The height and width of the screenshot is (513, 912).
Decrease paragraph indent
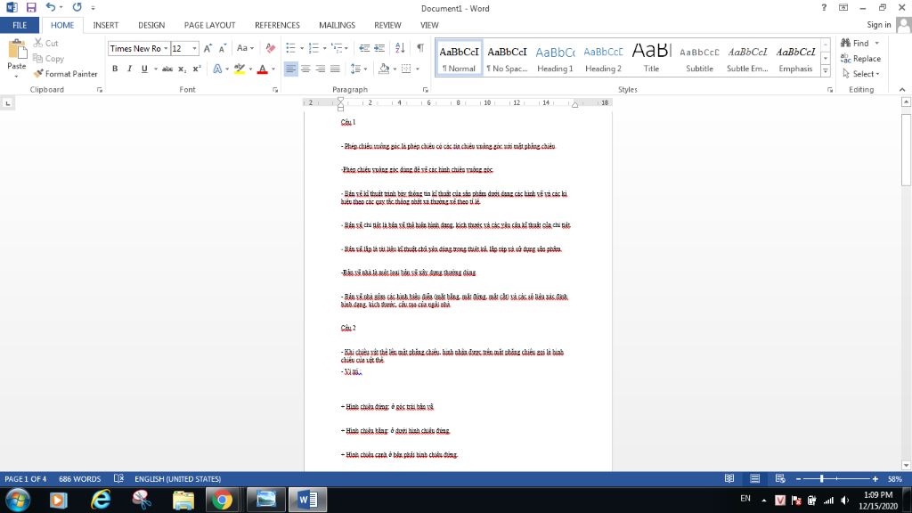coord(364,48)
